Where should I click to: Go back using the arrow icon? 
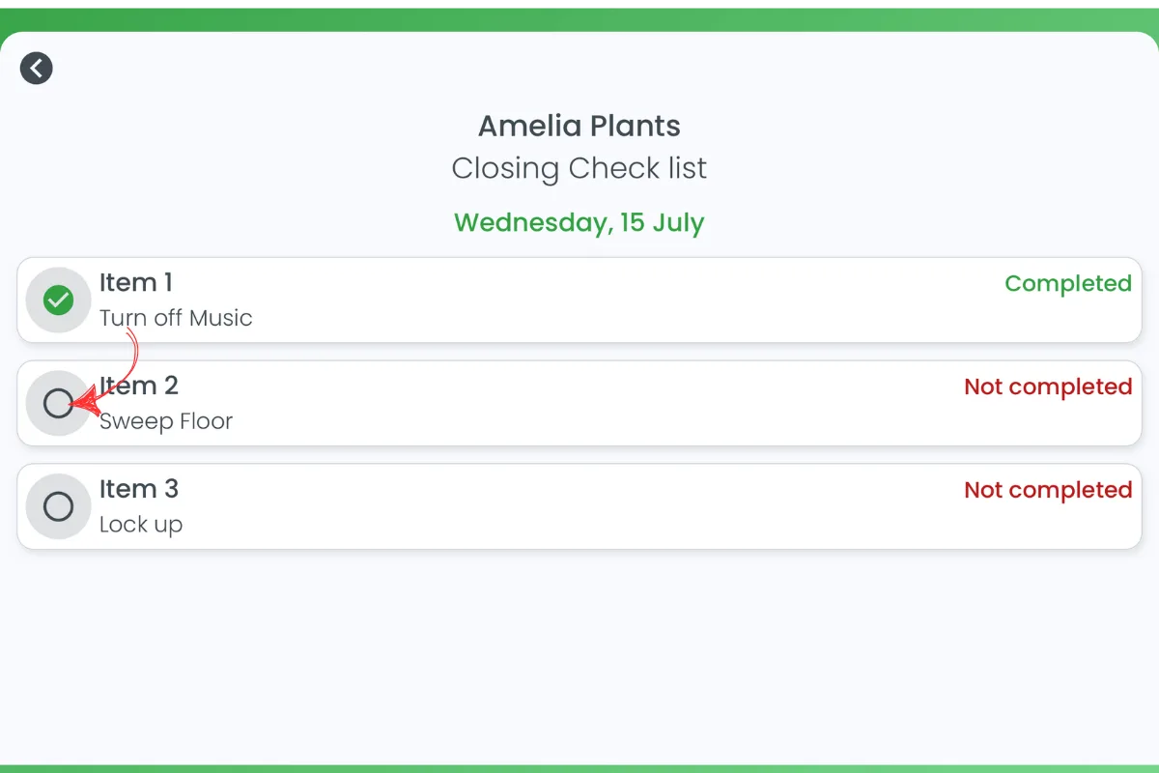point(37,68)
